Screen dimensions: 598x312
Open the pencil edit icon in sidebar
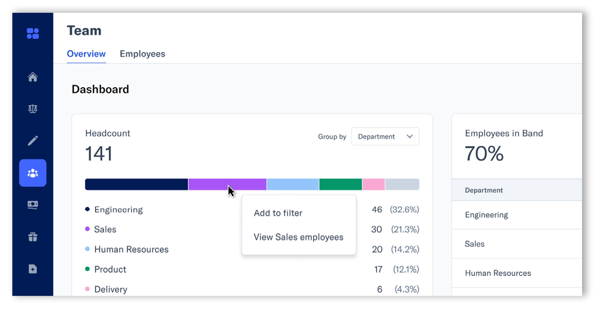click(32, 141)
